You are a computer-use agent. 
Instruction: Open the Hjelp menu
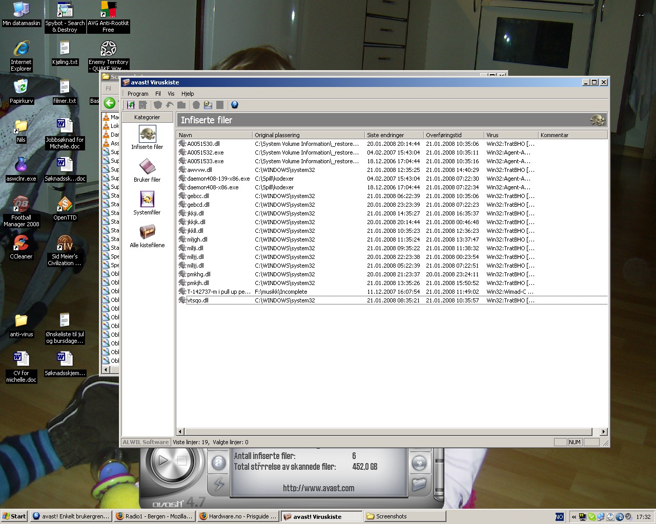pyautogui.click(x=188, y=94)
